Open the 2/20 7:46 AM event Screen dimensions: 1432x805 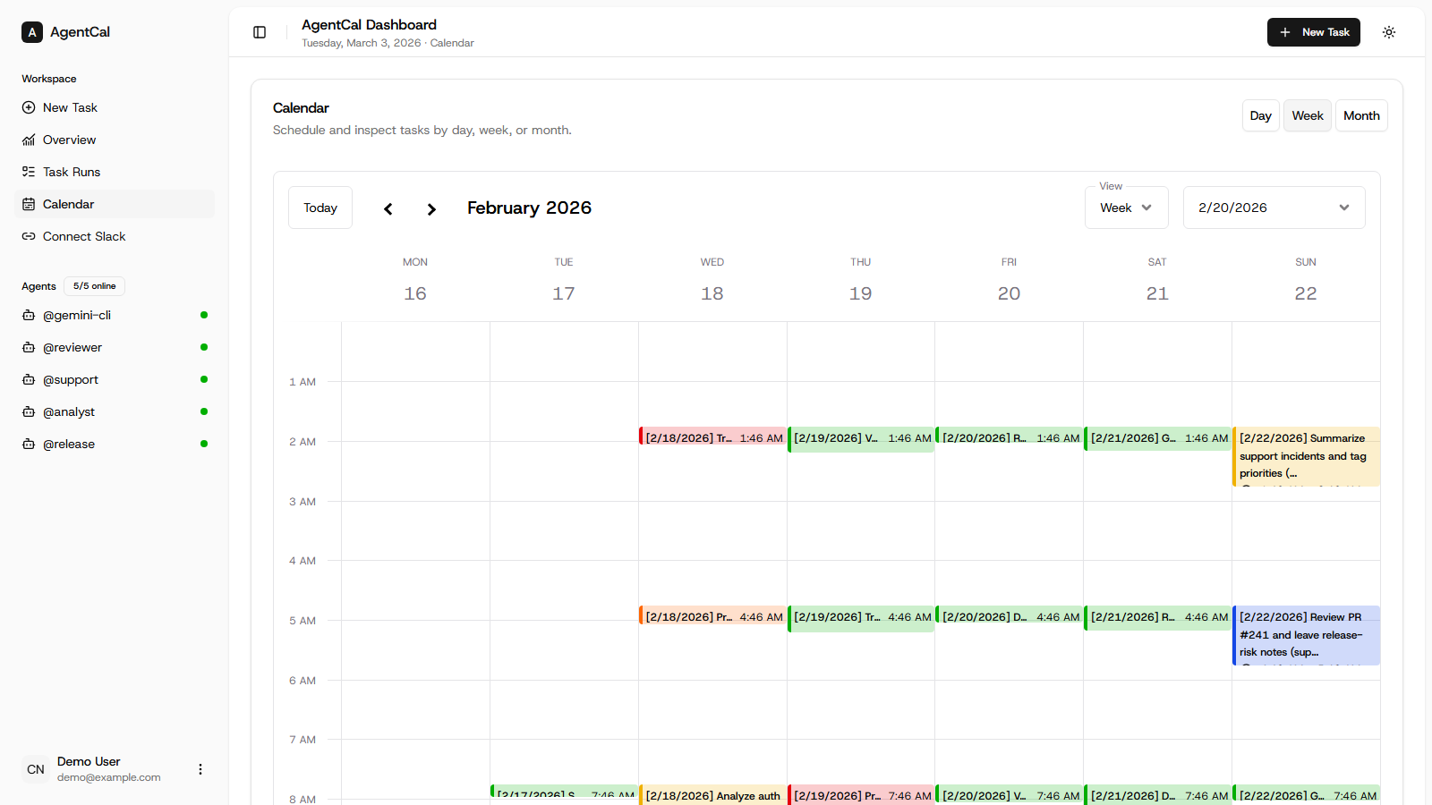[1010, 795]
